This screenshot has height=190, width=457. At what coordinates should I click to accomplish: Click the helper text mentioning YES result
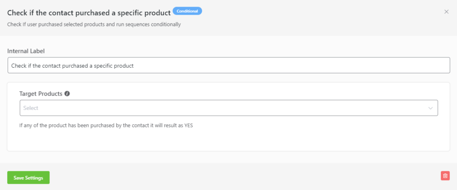click(x=106, y=126)
